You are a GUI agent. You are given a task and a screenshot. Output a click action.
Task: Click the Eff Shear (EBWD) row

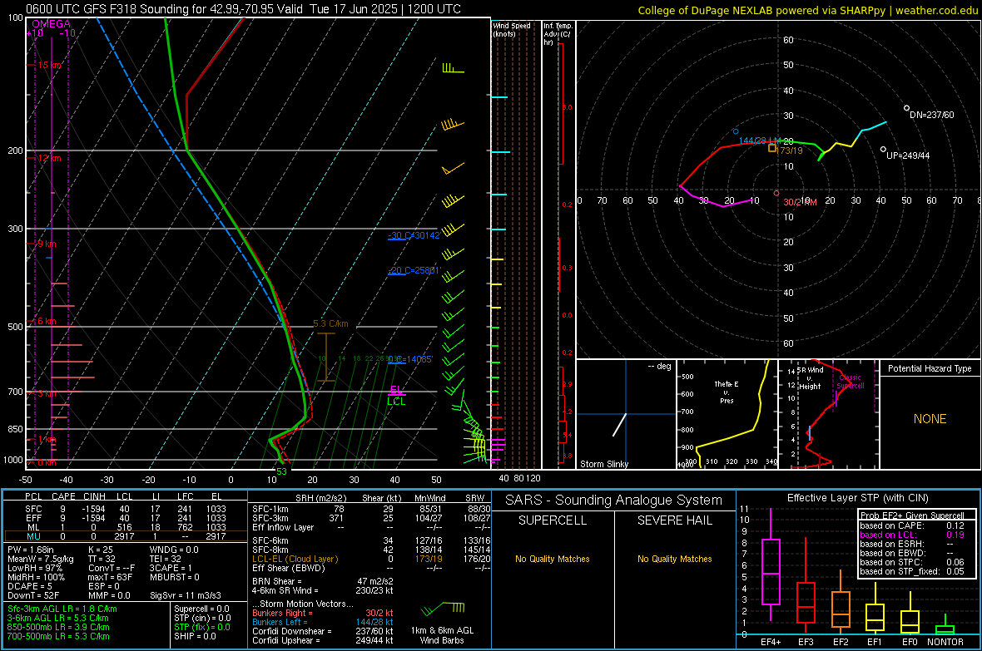[371, 568]
